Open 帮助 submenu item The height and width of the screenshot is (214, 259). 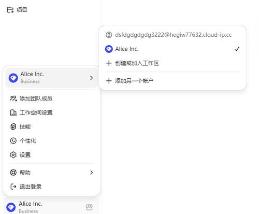coord(52,173)
